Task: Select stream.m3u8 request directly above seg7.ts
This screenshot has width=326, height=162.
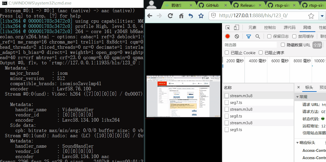Action: (258, 96)
